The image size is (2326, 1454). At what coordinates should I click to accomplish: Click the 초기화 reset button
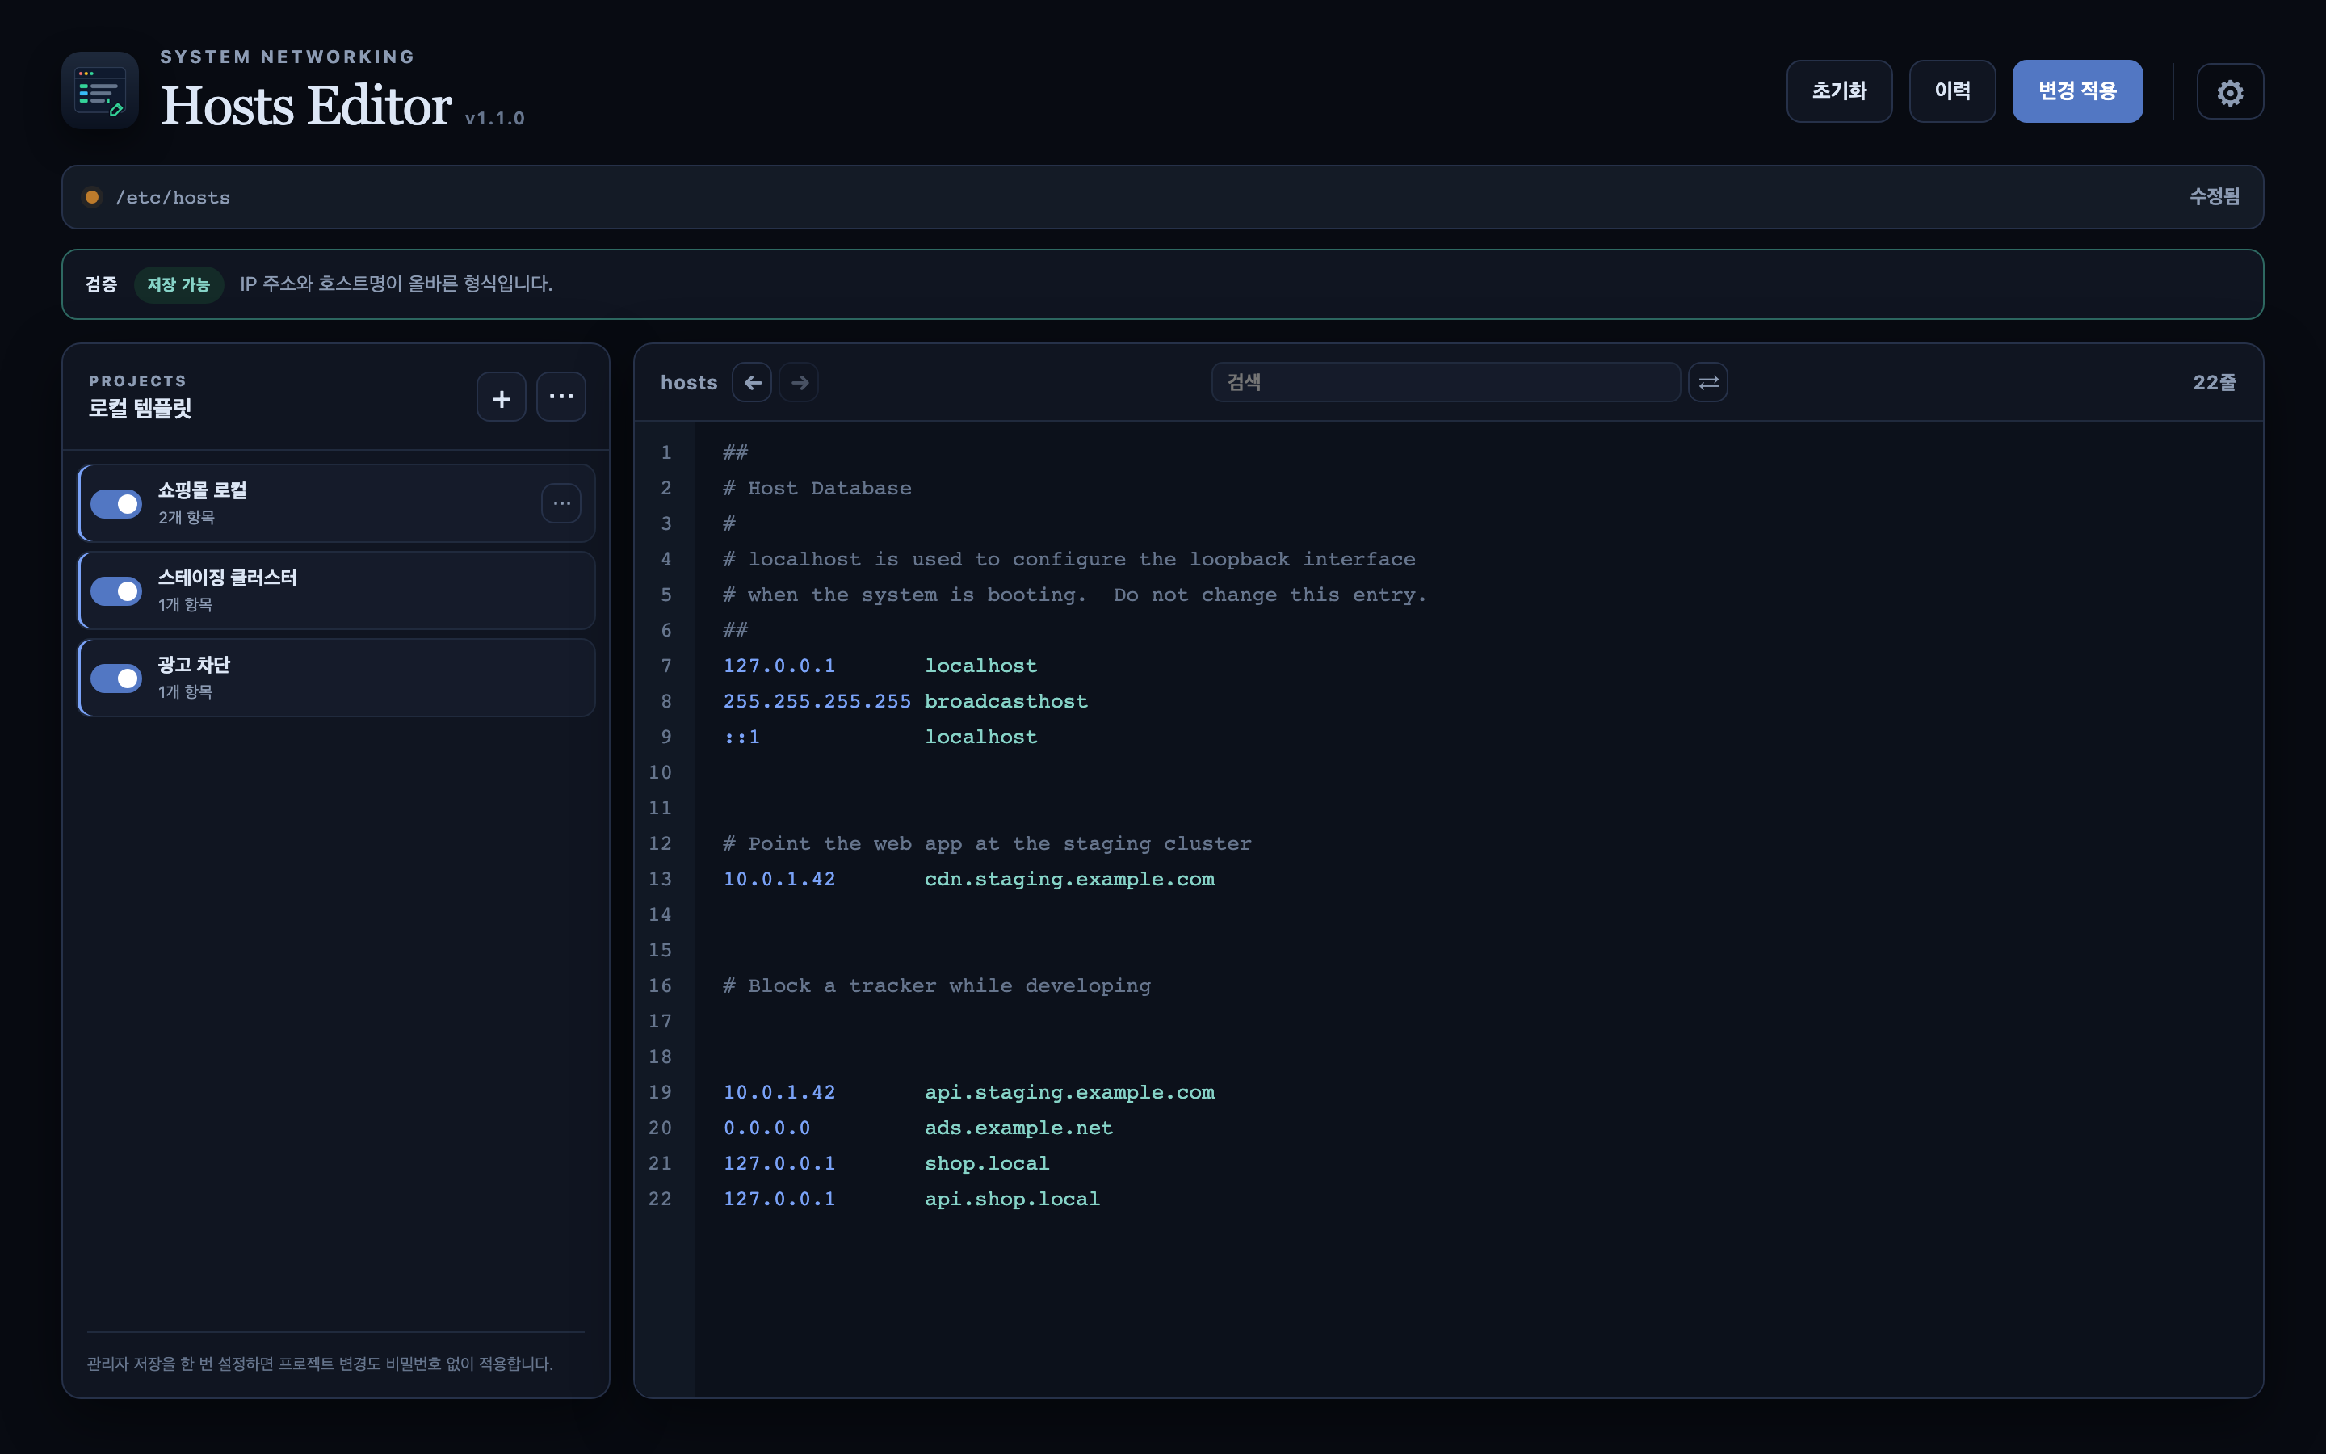[1839, 91]
